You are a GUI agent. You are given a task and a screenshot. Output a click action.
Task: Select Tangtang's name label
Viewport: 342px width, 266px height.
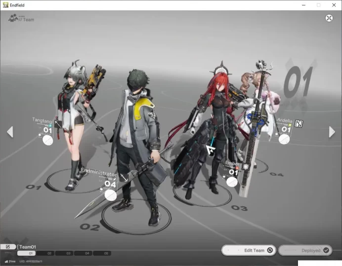pos(42,120)
